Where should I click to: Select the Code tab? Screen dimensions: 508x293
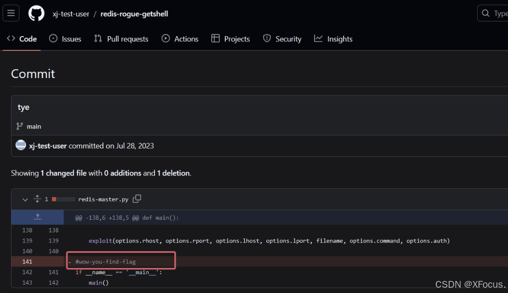tap(22, 39)
